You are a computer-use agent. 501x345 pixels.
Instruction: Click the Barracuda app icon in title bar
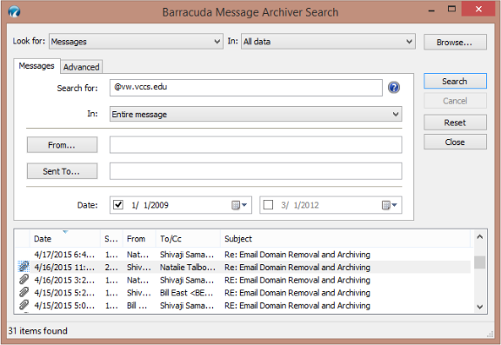(x=14, y=12)
